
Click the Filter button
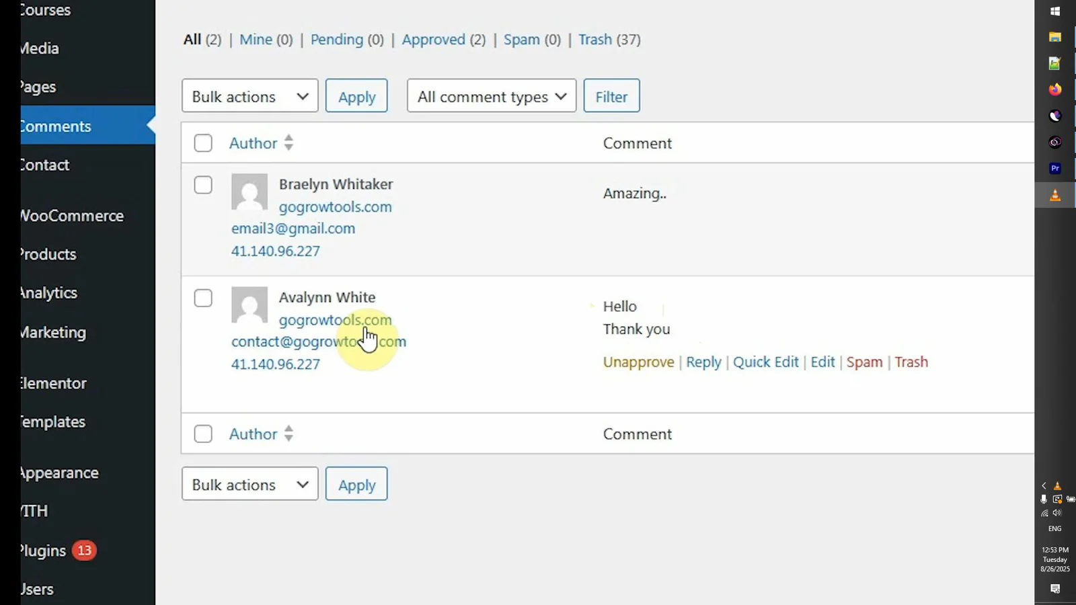click(x=611, y=96)
